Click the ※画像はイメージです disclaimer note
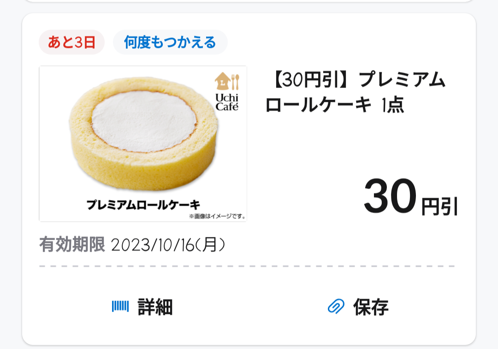Viewport: 498px width, 349px height. click(x=217, y=216)
